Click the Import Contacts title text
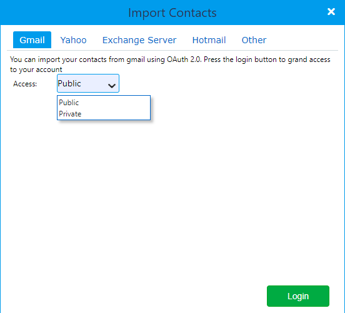Image resolution: width=345 pixels, height=313 pixels. (172, 13)
